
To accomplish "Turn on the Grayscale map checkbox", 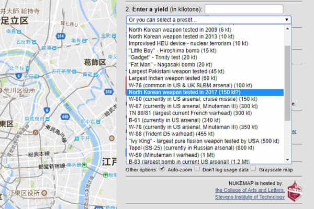I will coord(253,169).
